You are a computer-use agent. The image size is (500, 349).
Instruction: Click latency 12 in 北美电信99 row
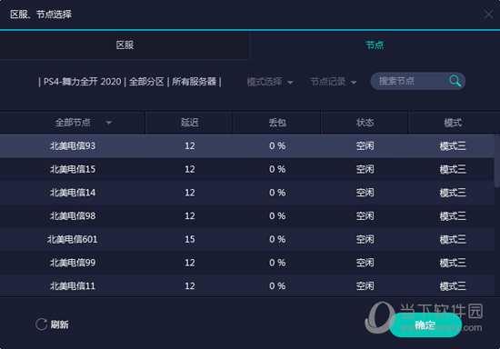(190, 263)
